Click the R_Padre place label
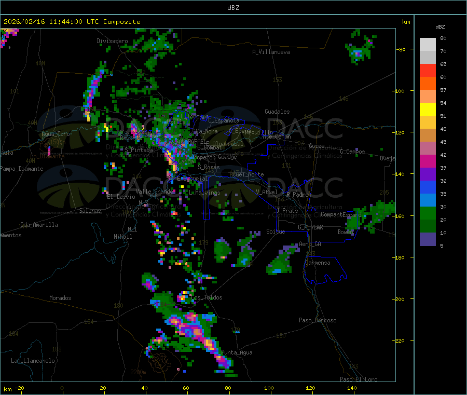The image size is (467, 395). pos(297,195)
